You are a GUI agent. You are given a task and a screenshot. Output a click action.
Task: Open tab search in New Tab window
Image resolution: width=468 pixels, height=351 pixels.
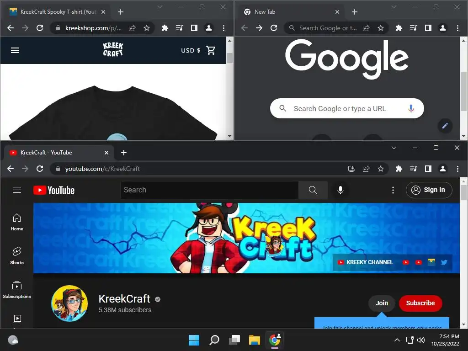click(394, 7)
